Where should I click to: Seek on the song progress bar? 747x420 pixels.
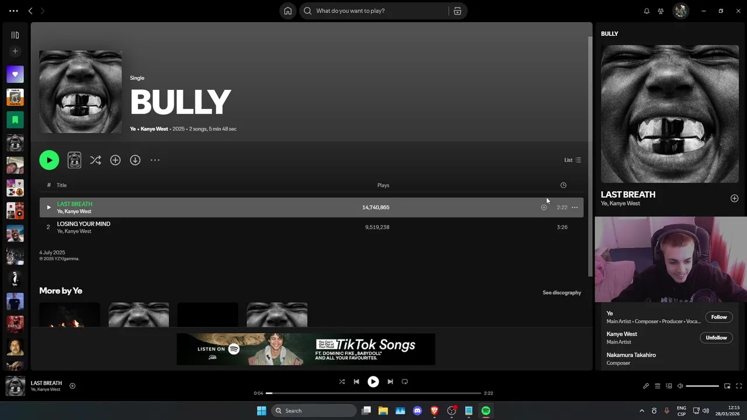click(373, 393)
